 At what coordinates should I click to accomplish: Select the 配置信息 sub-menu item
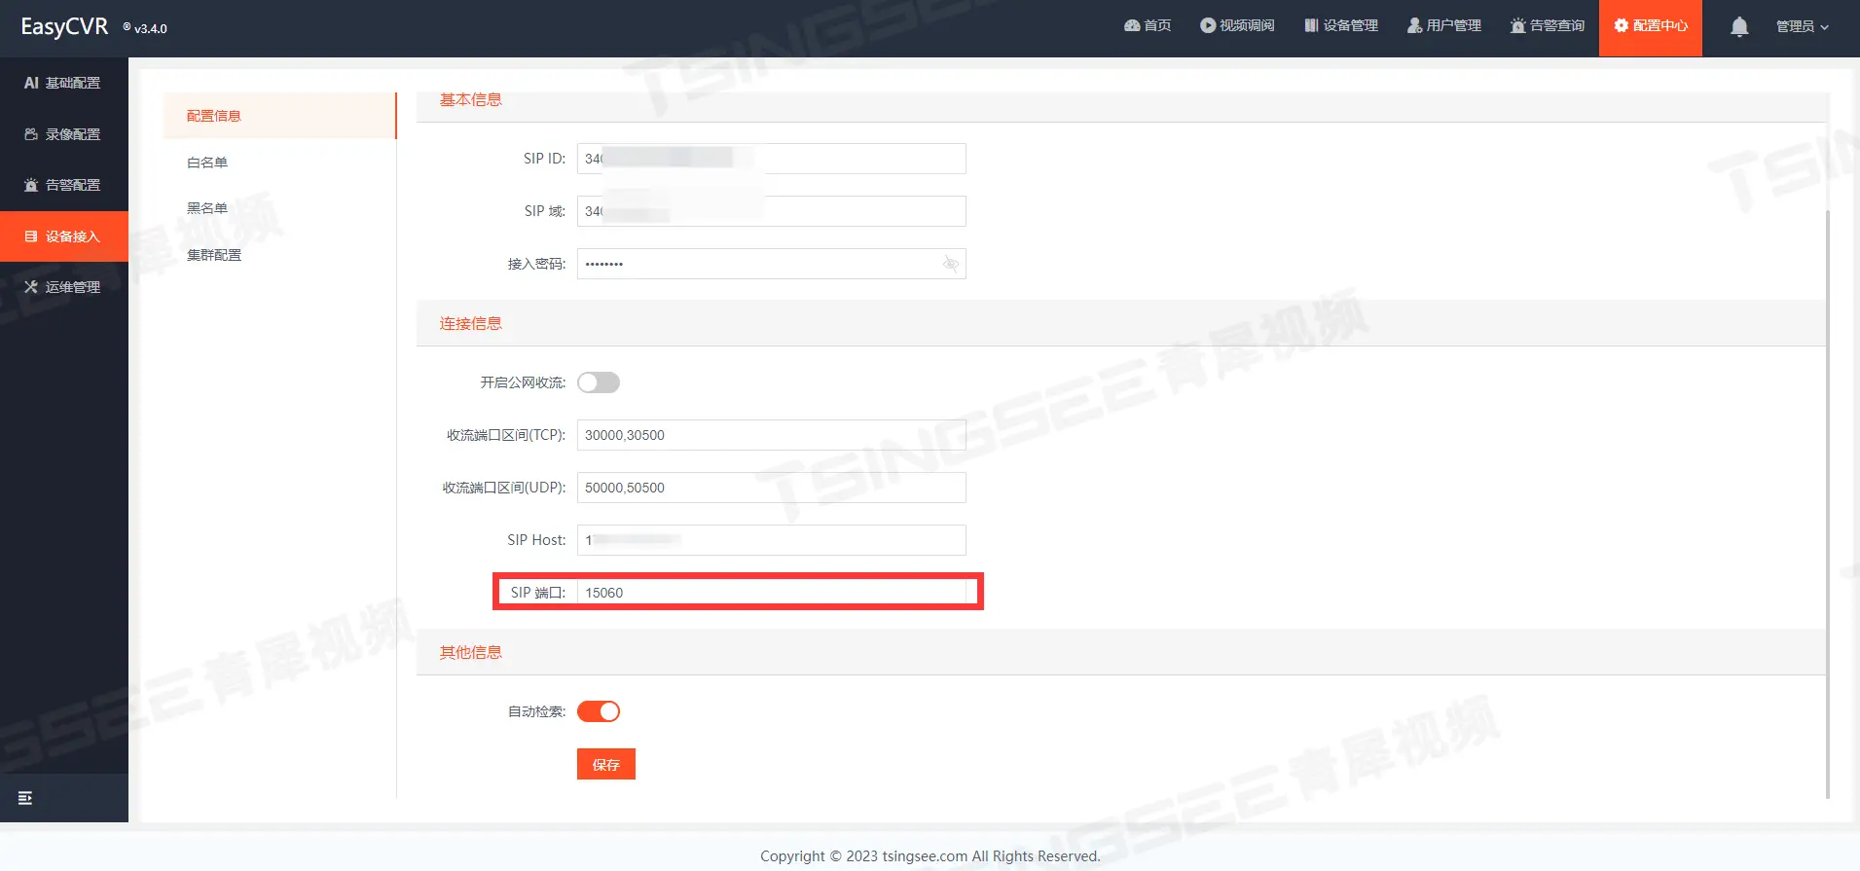pyautogui.click(x=280, y=116)
